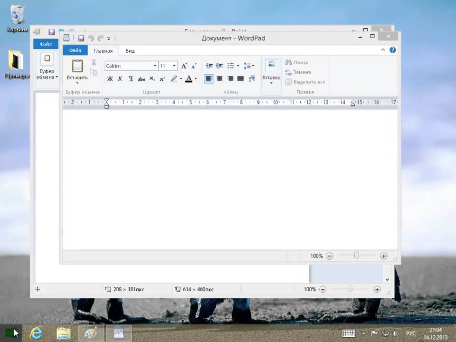The height and width of the screenshot is (342, 456).
Task: Start a bulleted list
Action: [x=231, y=66]
